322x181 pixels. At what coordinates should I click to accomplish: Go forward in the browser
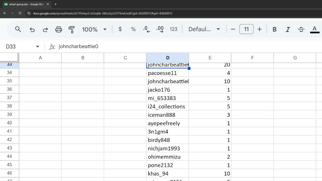(12, 13)
